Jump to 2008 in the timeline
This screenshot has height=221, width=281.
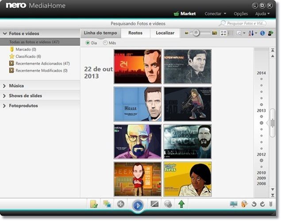point(261,184)
